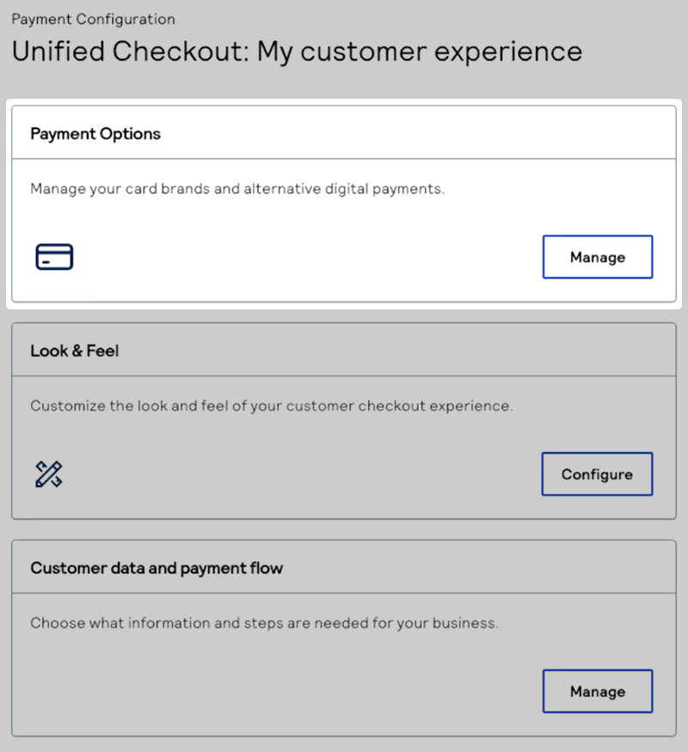Open Configure for Look & Feel
This screenshot has height=752, width=688.
597,474
